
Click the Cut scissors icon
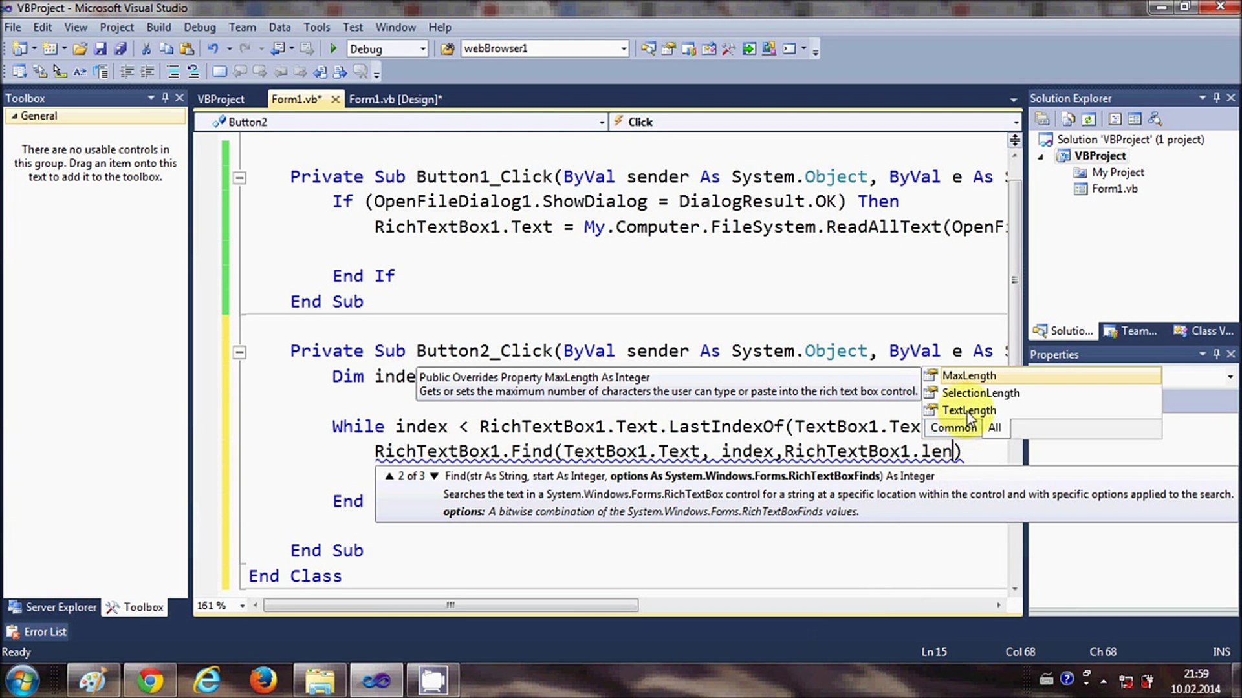click(146, 48)
